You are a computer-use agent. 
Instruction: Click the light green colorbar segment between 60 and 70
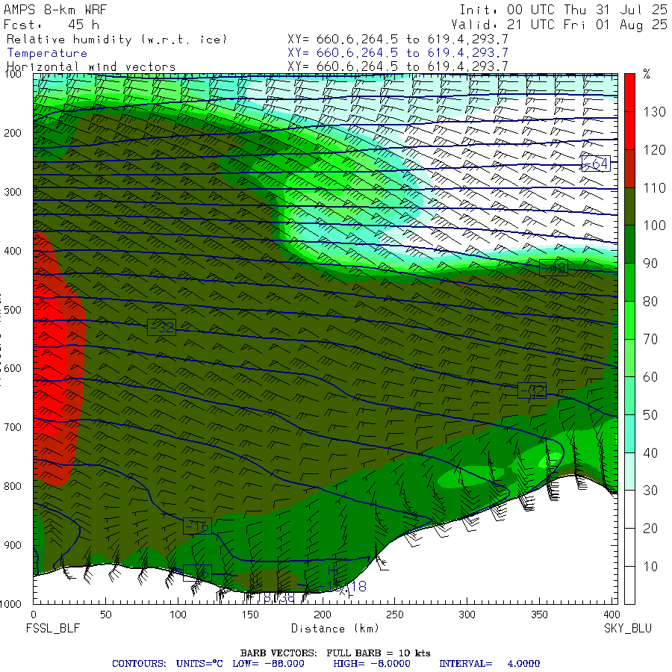(629, 358)
